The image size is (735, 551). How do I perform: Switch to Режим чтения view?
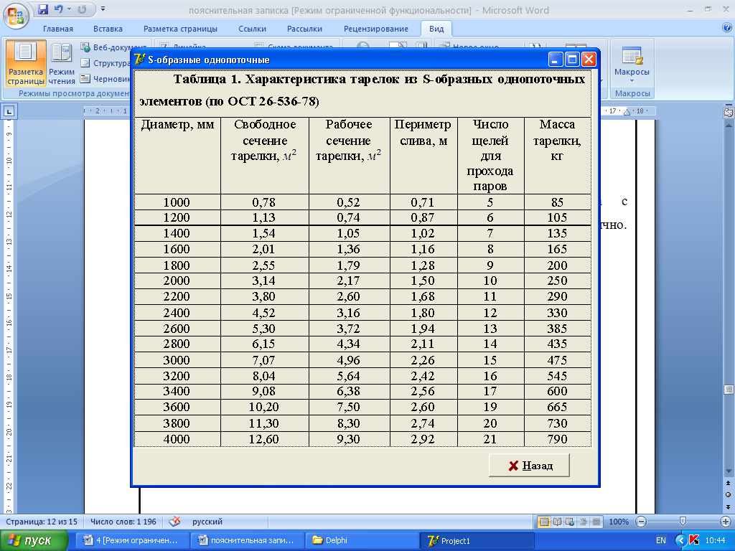coord(62,63)
